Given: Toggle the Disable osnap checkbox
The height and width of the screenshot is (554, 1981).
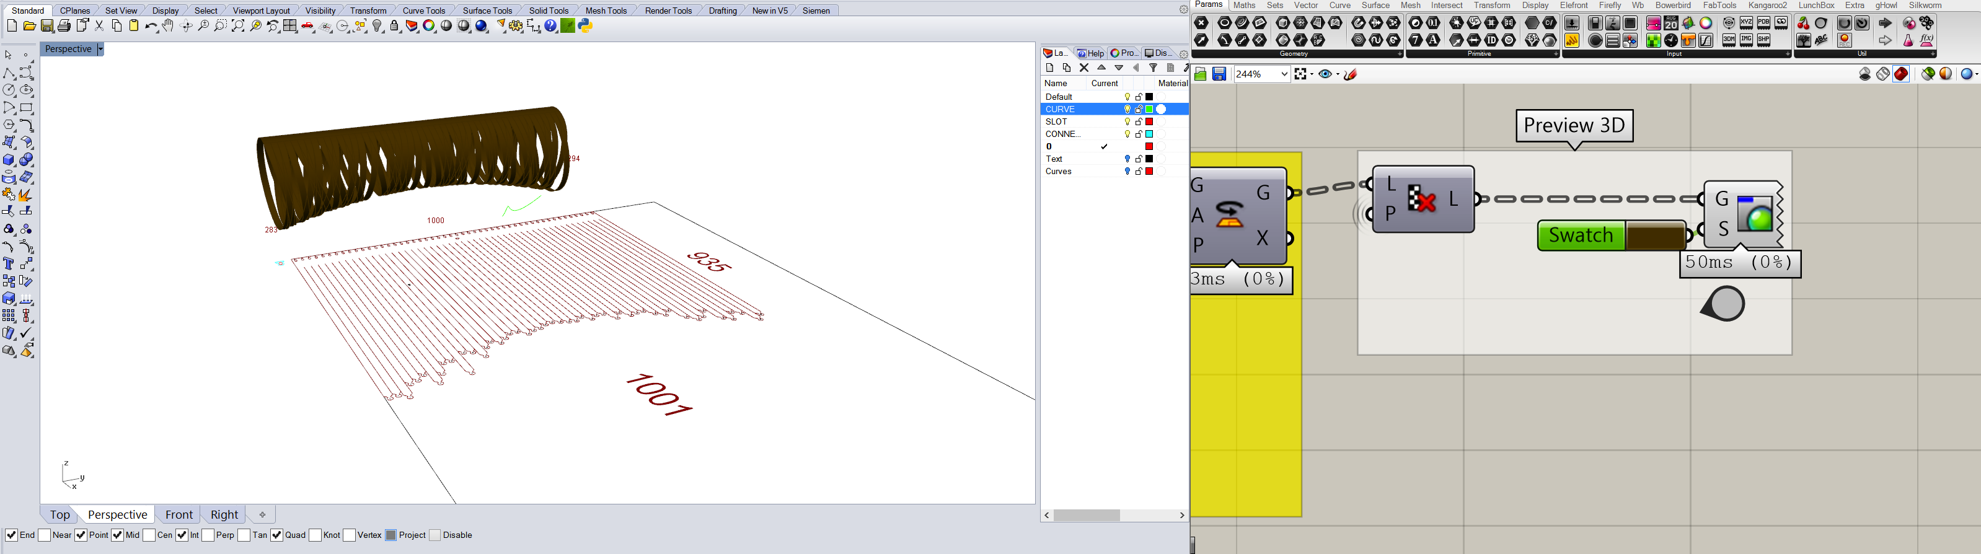Looking at the screenshot, I should (x=435, y=535).
